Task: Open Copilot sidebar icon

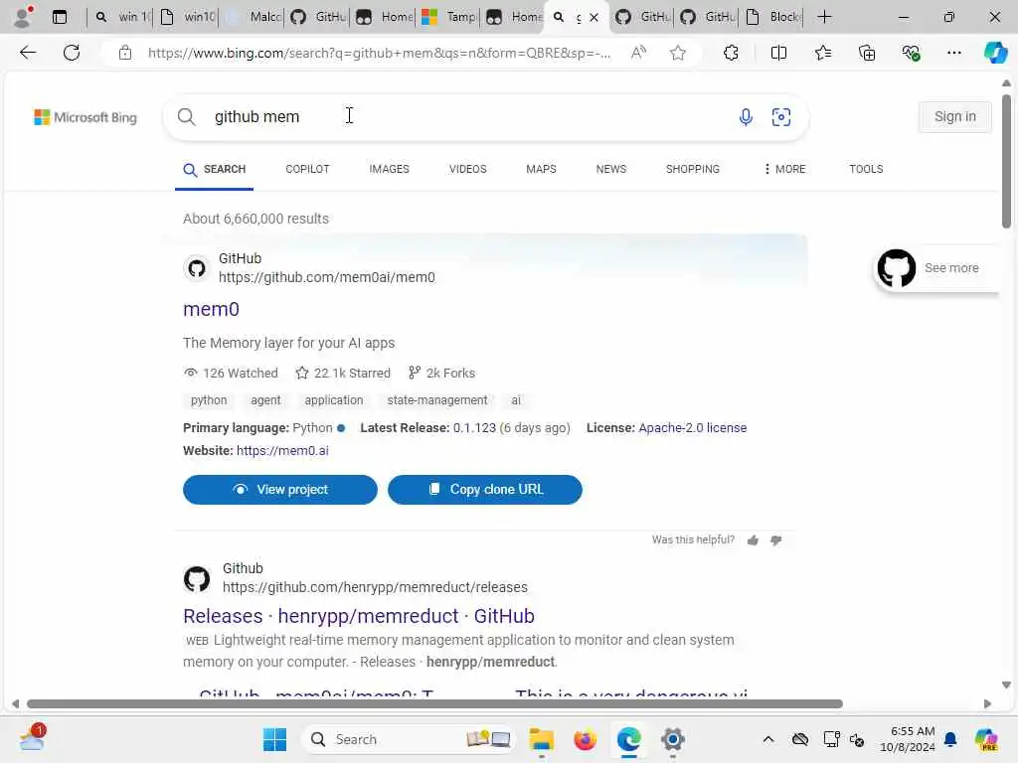Action: pyautogui.click(x=995, y=53)
